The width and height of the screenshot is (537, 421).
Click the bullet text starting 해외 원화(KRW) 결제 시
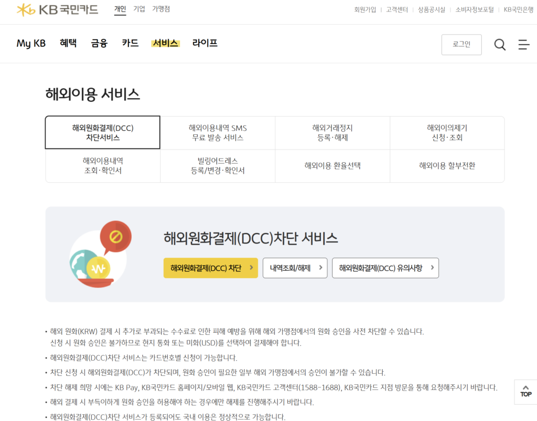pyautogui.click(x=237, y=337)
